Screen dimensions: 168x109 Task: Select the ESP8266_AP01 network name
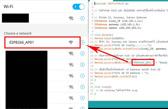[x=21, y=42]
